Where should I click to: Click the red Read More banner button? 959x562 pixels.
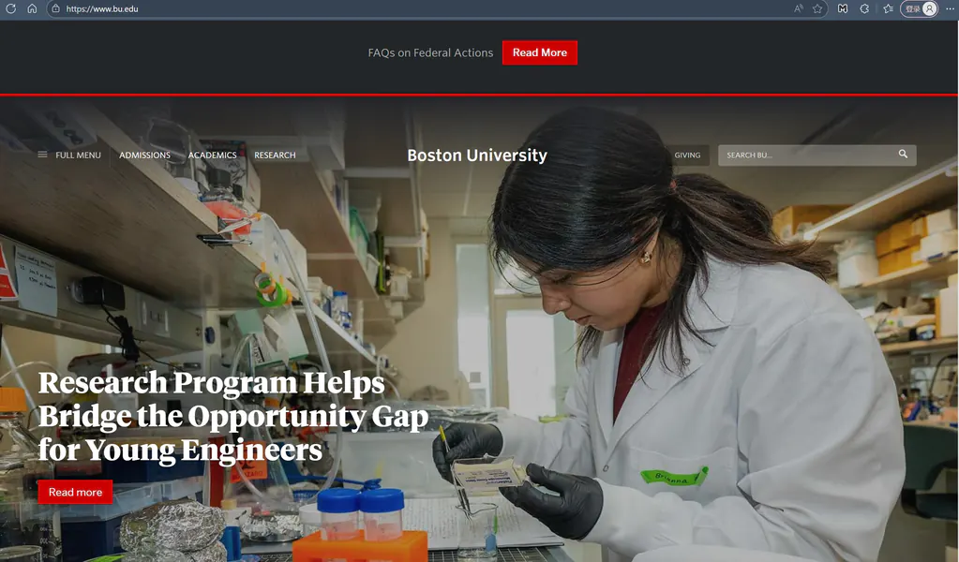point(539,52)
